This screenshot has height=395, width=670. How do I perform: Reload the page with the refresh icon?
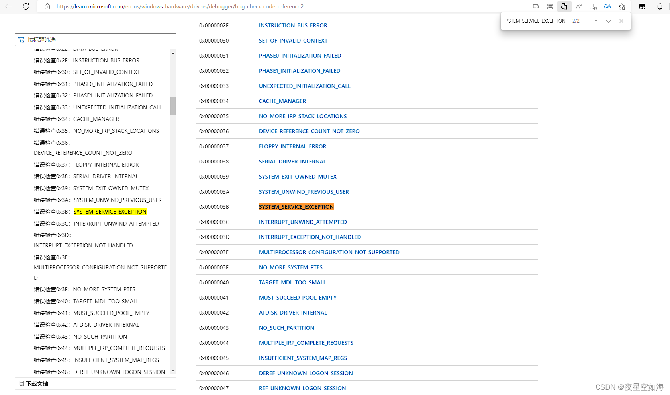click(26, 6)
